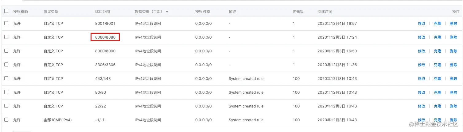
Task: Clone the 443/443 port rule
Action: click(437, 79)
